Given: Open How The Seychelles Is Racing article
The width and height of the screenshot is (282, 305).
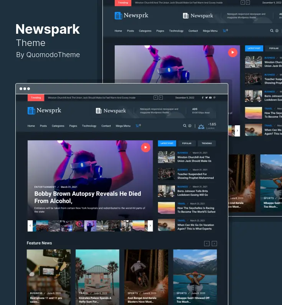Looking at the screenshot, I should (196, 210).
